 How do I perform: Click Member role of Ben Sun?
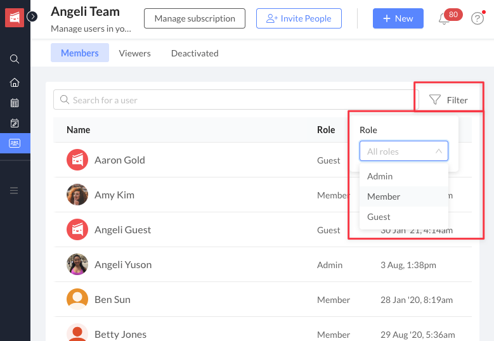click(x=334, y=300)
